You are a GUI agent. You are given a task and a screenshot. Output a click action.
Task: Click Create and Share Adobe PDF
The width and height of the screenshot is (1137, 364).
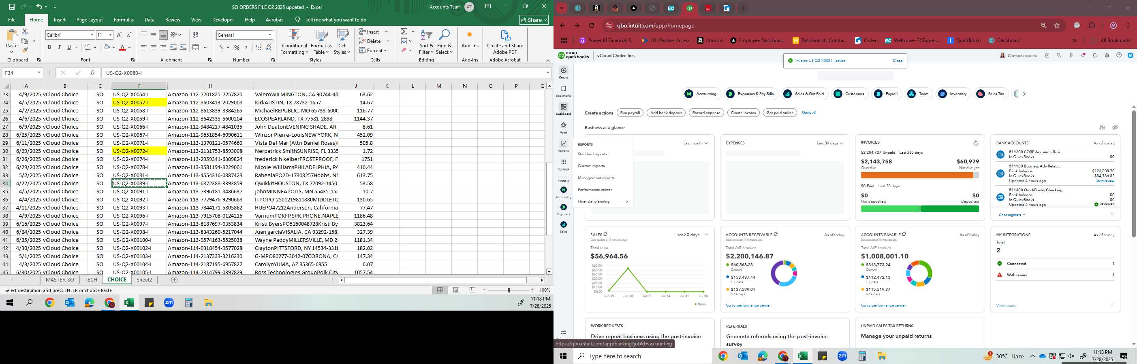[x=505, y=42]
